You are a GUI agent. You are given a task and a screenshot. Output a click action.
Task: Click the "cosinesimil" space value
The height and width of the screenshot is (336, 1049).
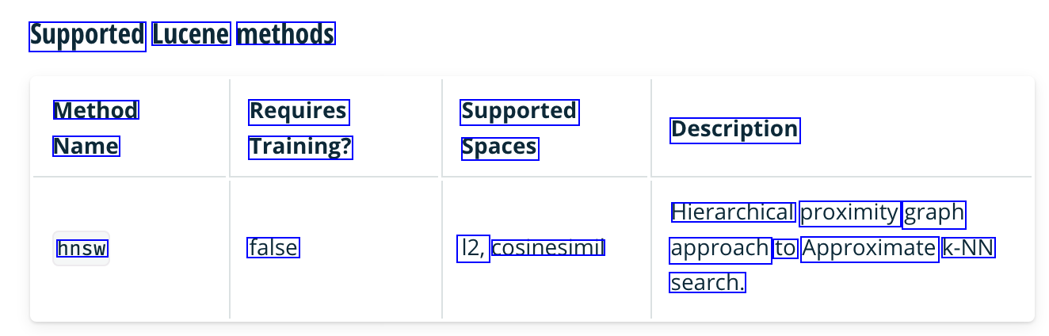click(x=548, y=248)
